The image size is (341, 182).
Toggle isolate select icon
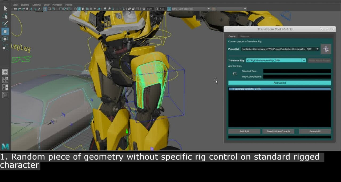[x=123, y=9]
